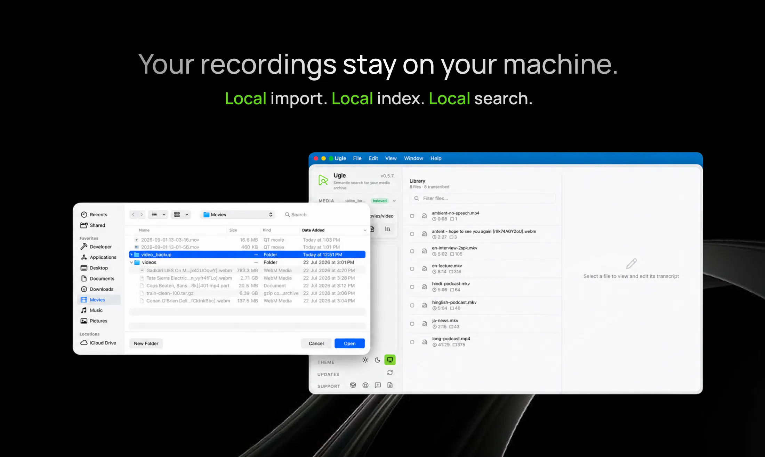Select the dark theme moon icon
Viewport: 765px width, 457px height.
point(377,360)
